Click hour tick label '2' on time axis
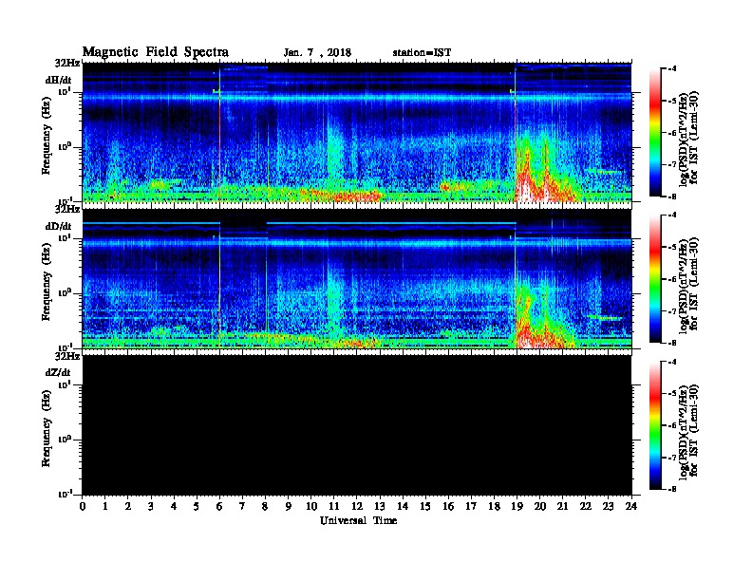752x581 pixels. pyautogui.click(x=128, y=507)
